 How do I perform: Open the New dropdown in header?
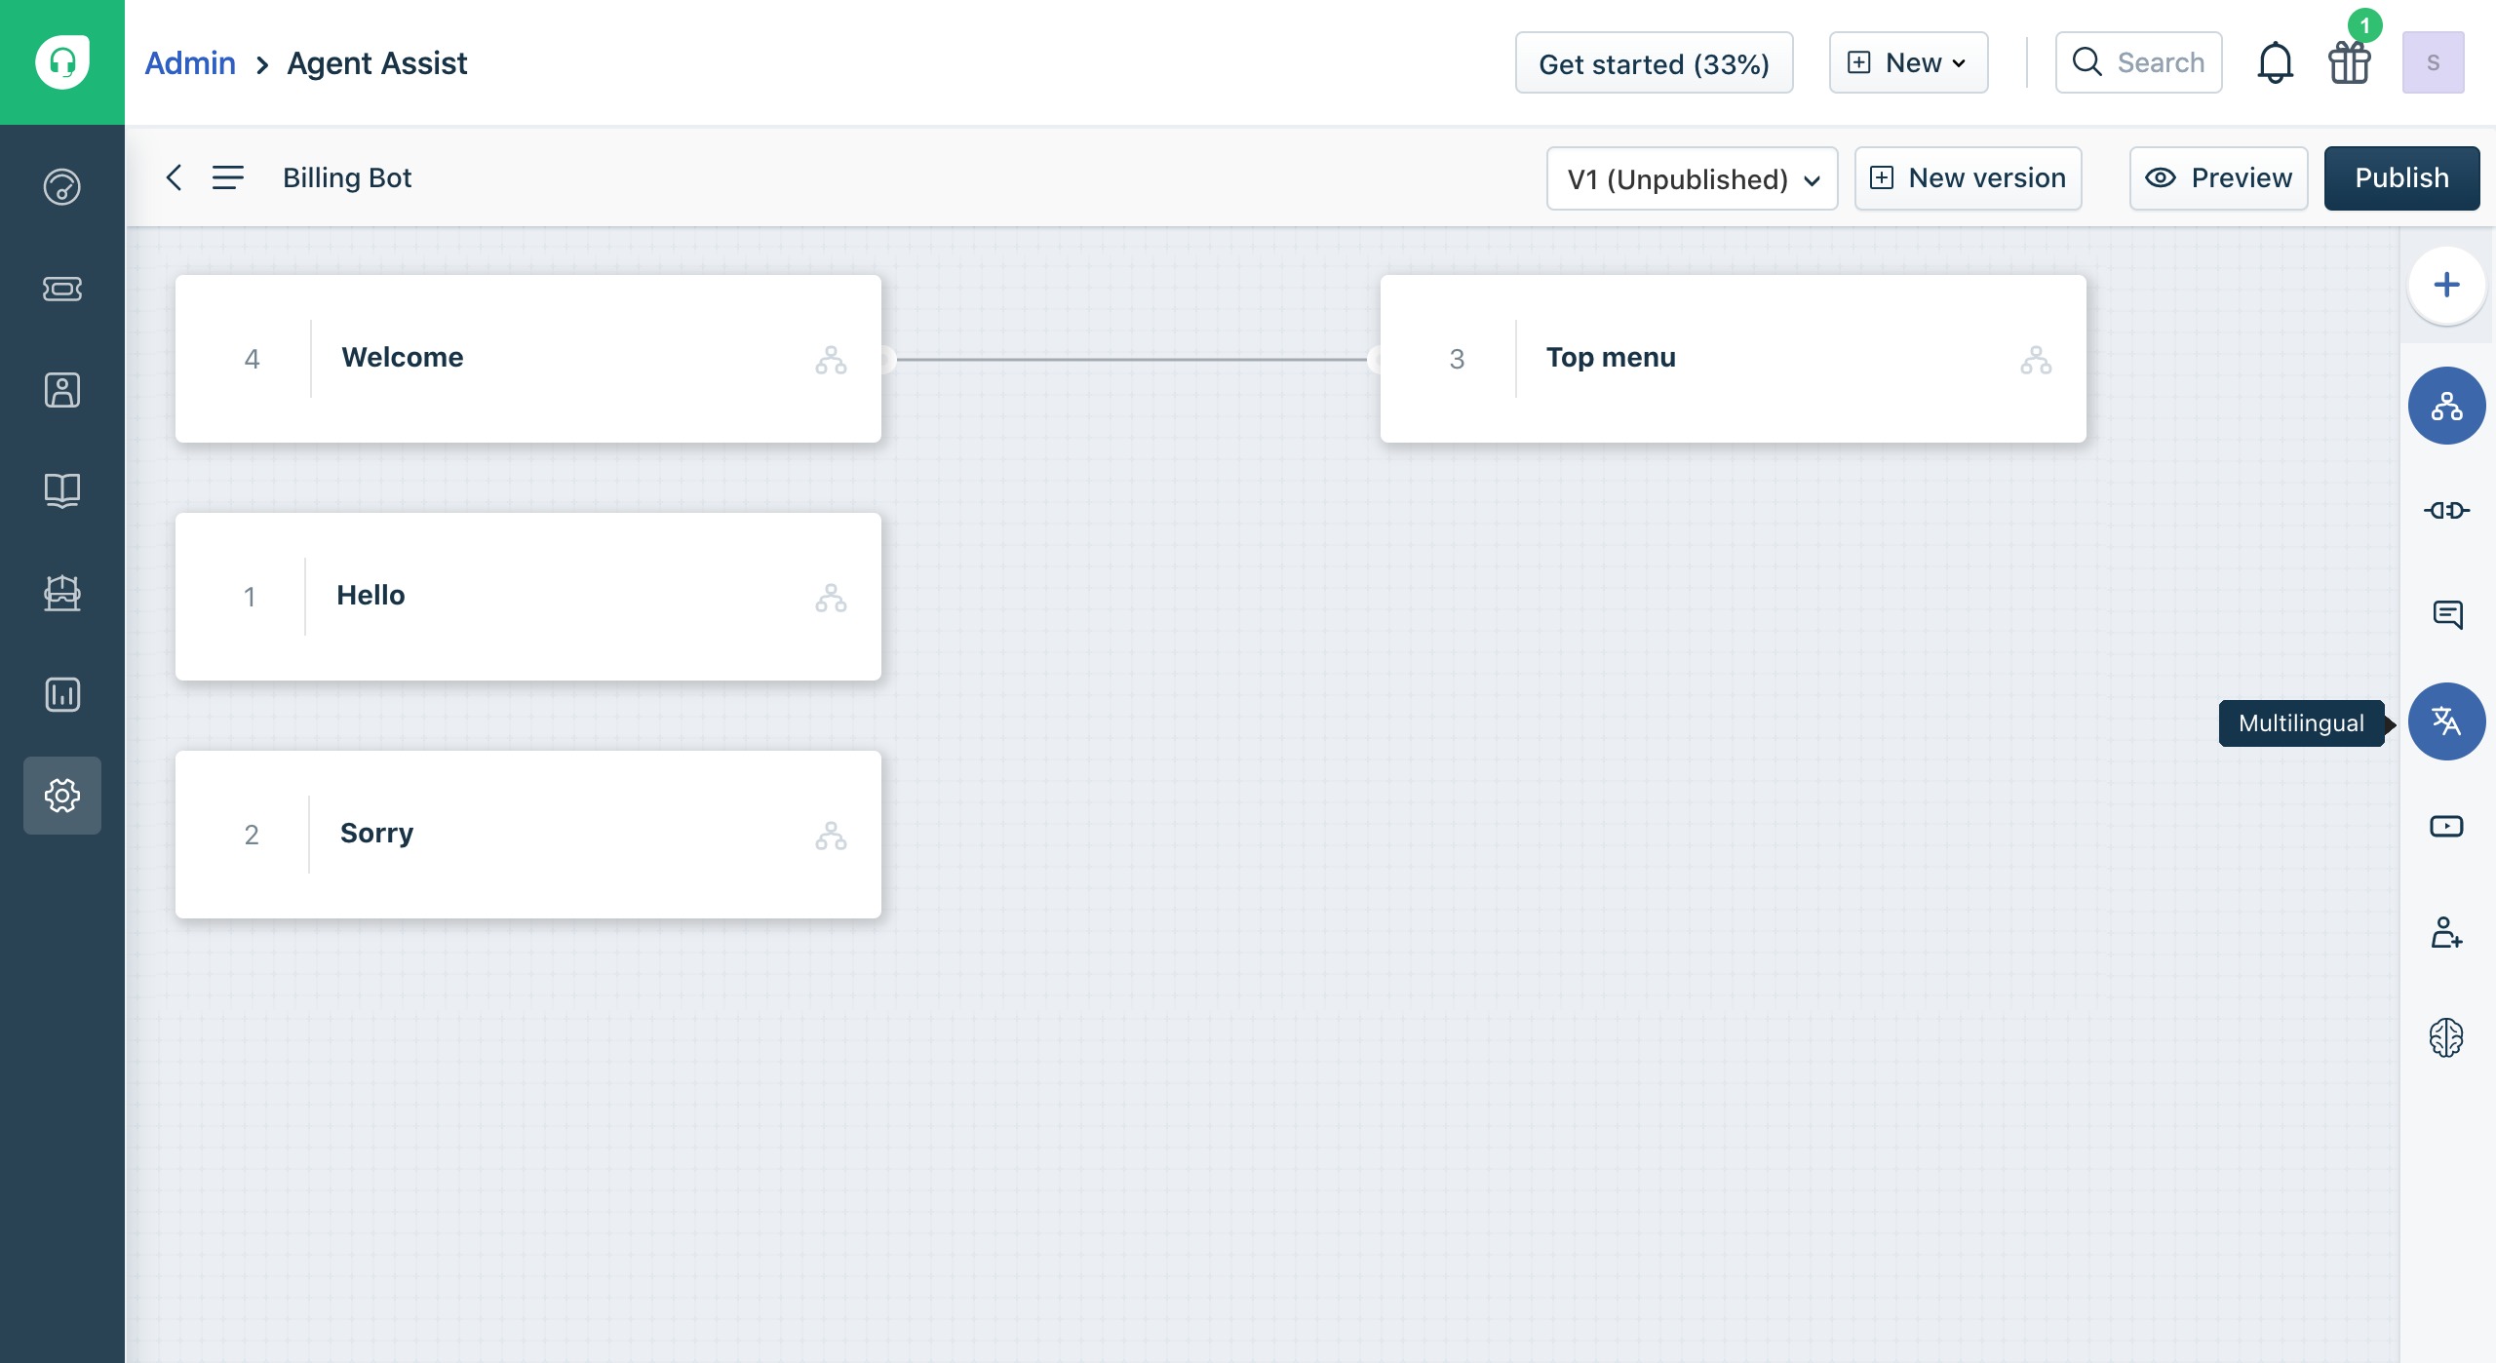(1908, 62)
